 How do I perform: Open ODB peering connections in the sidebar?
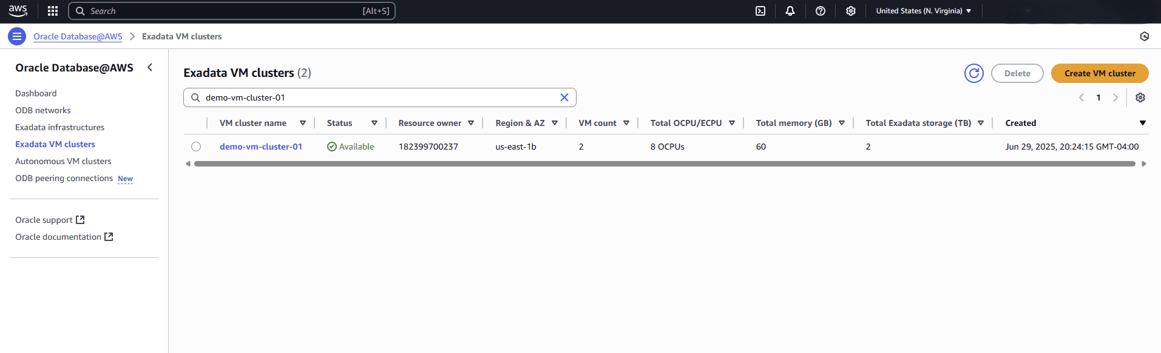(64, 178)
